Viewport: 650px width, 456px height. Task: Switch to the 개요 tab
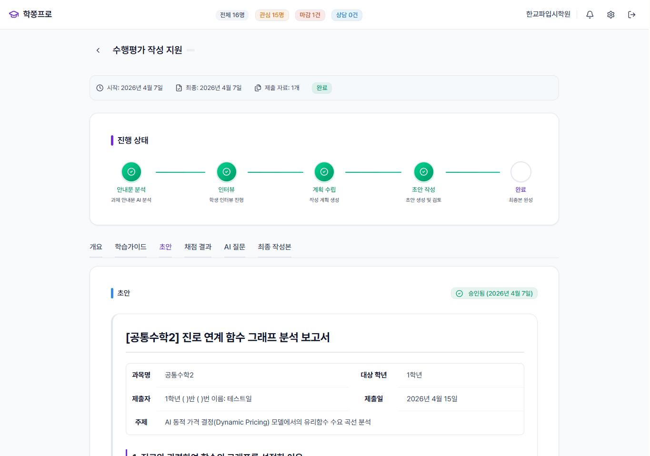[x=96, y=247]
